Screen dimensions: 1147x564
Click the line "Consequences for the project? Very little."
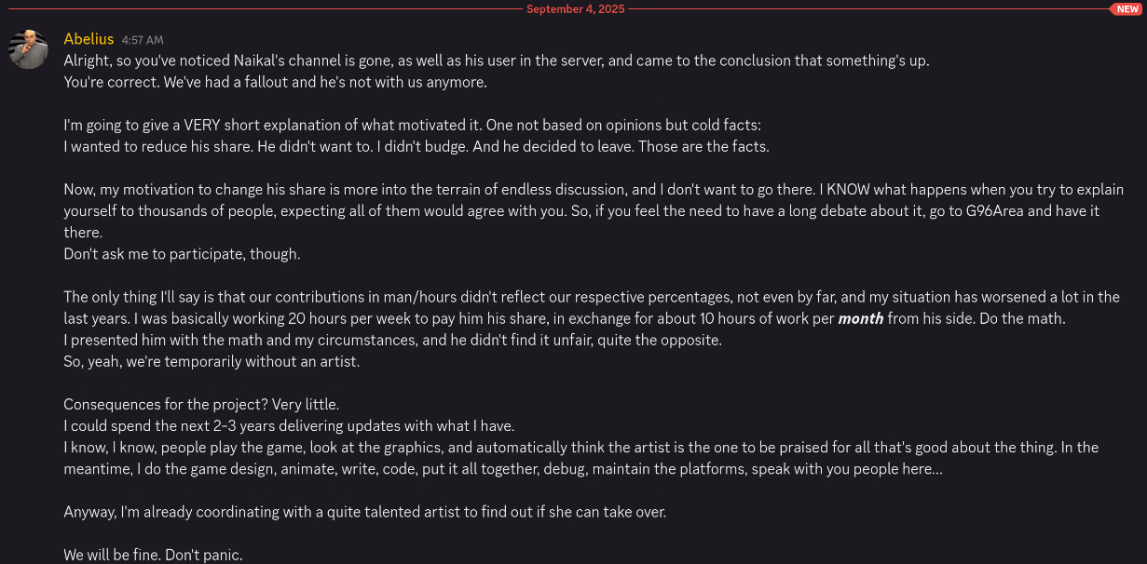pyautogui.click(x=201, y=405)
